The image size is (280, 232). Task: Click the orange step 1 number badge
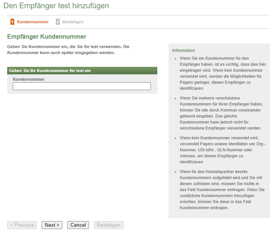pyautogui.click(x=12, y=22)
